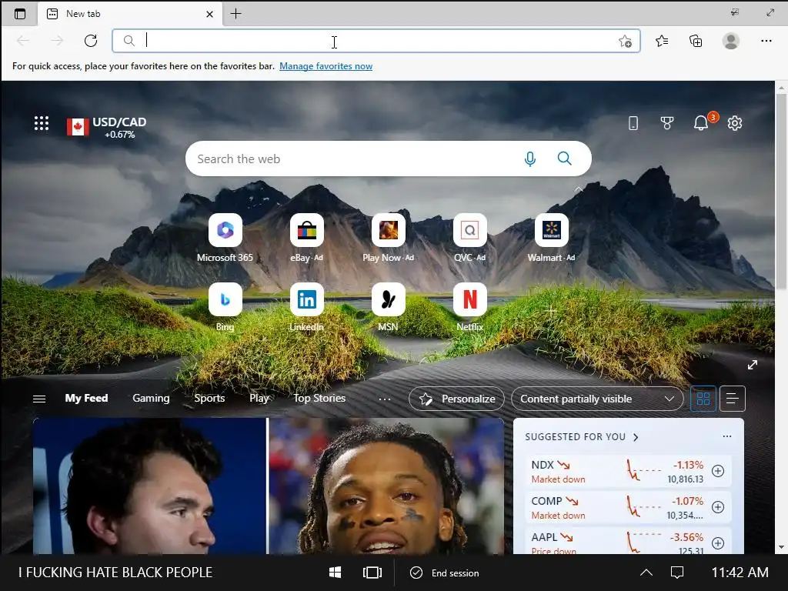
Task: Open the eBay quick link
Action: (306, 238)
